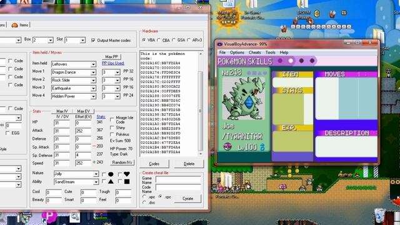This screenshot has width=400, height=225.
Task: Click the black triangle marking icon
Action: point(111,182)
